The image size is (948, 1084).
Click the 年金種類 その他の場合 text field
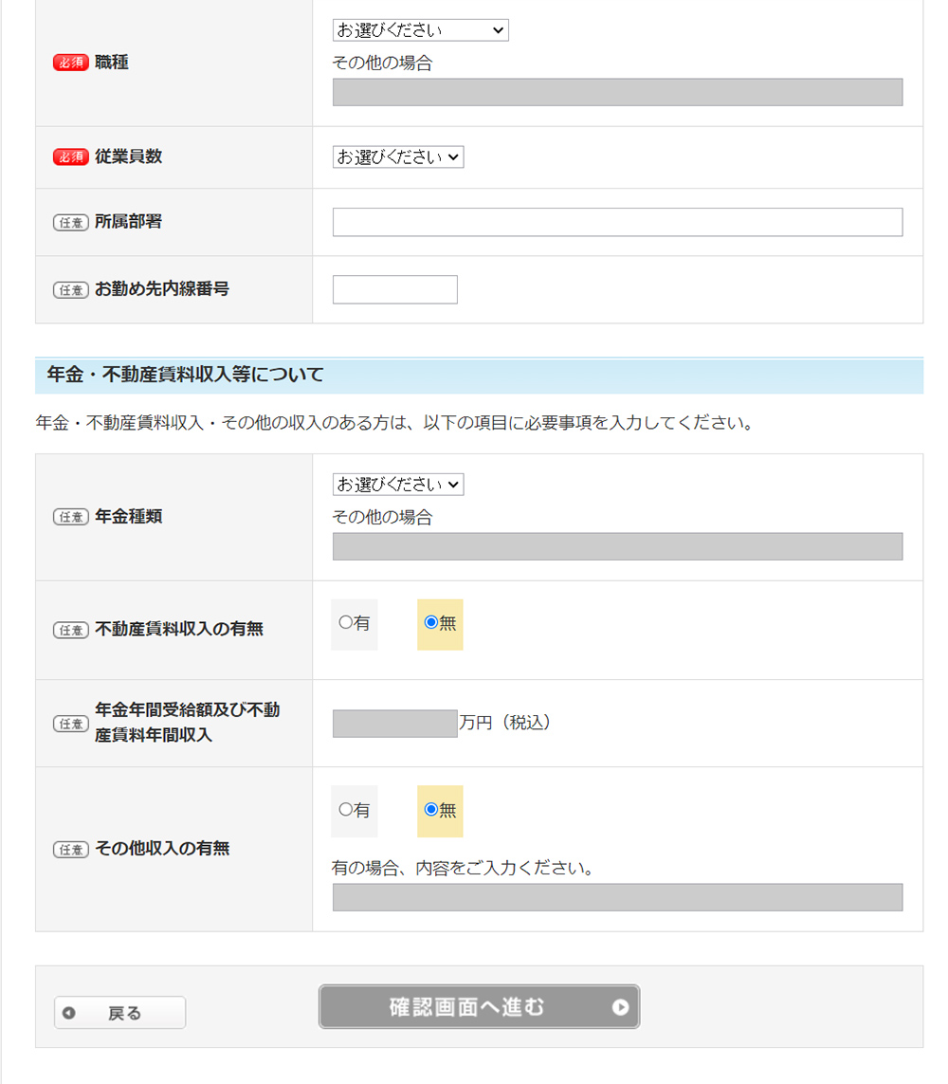pyautogui.click(x=617, y=546)
